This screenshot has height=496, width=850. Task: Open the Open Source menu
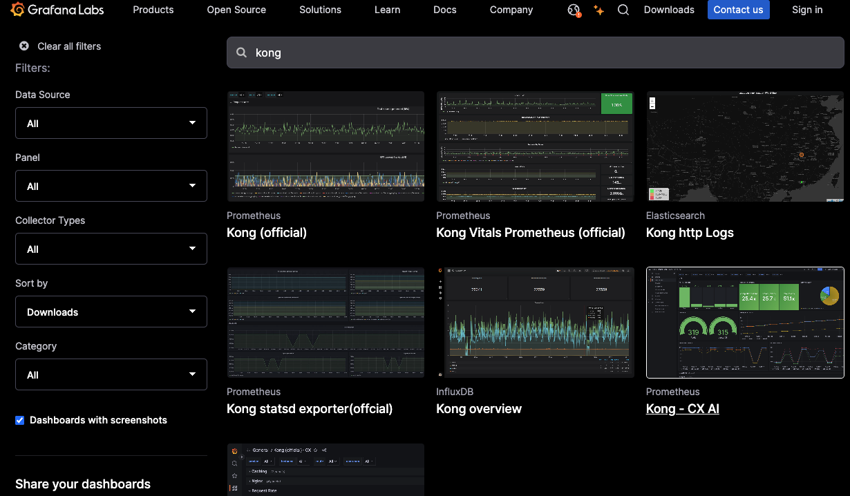click(x=236, y=10)
